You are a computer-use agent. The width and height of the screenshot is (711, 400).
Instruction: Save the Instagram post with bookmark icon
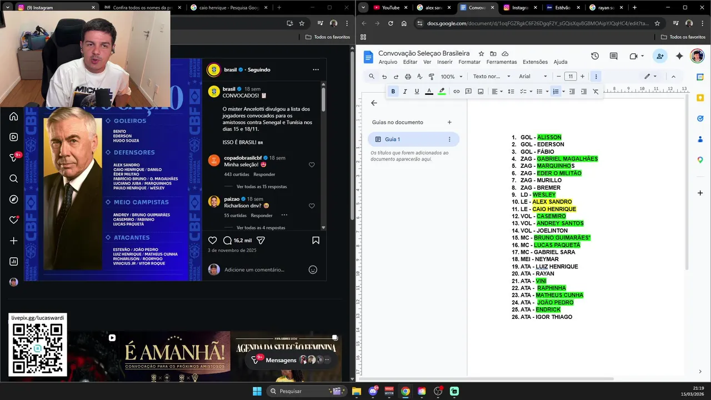pos(316,241)
